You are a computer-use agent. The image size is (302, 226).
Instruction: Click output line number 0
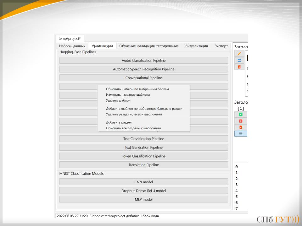(x=237, y=167)
